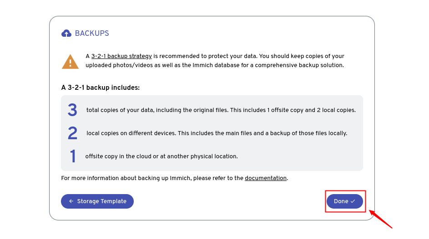
Task: Click the 'offsite copy in the cloud' line
Action: click(x=162, y=156)
